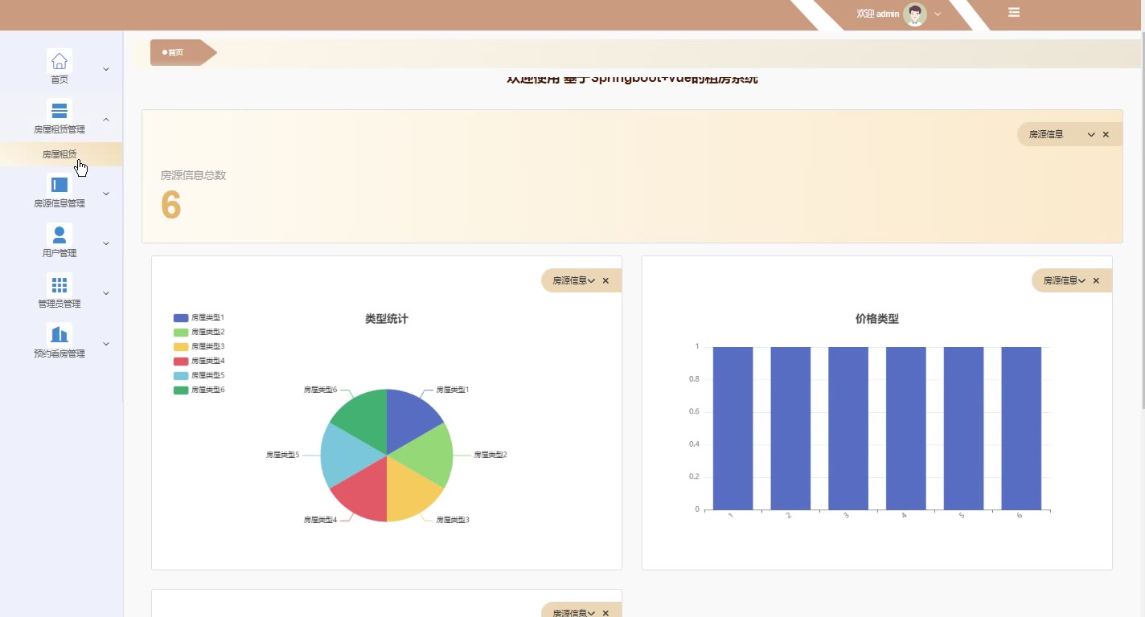
Task: Toggle 房屋类型2 legend entry
Action: tap(199, 332)
